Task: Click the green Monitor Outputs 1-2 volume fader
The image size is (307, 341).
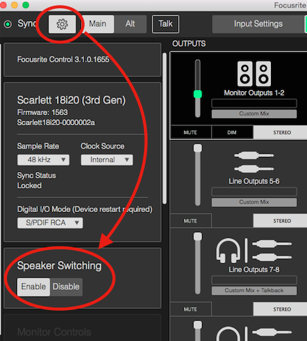Action: 198,94
